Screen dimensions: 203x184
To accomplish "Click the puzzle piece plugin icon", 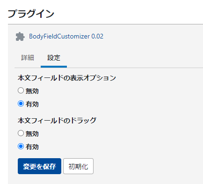I will [x=20, y=37].
